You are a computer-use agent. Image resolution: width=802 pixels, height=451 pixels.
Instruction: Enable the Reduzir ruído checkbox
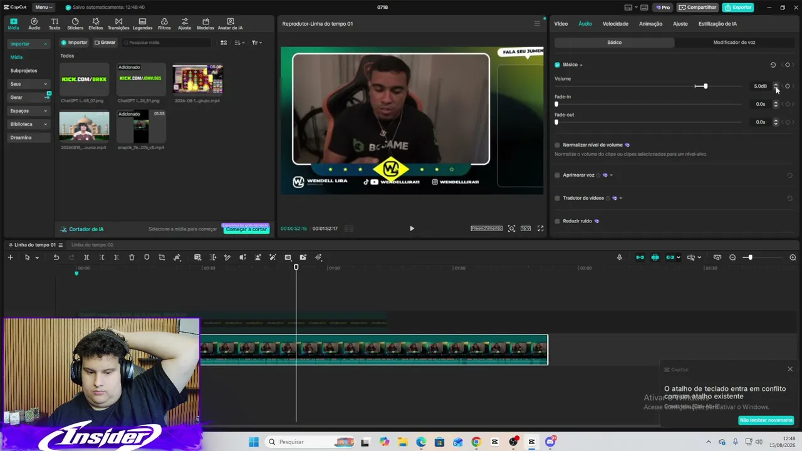(557, 221)
